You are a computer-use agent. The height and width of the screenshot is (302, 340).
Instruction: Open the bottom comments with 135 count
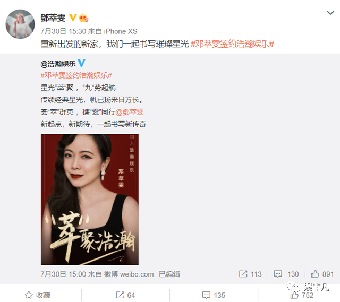click(214, 295)
